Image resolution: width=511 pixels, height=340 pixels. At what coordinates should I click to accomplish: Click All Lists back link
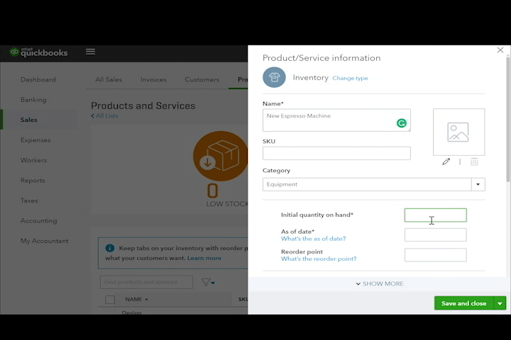(104, 116)
